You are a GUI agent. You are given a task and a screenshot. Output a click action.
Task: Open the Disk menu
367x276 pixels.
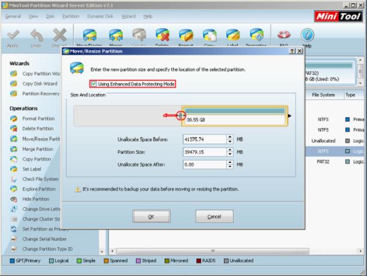click(50, 16)
